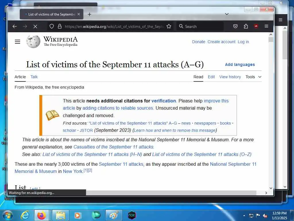The image size is (294, 221).
Task: Expand the list all tabs chevron
Action: click(227, 14)
